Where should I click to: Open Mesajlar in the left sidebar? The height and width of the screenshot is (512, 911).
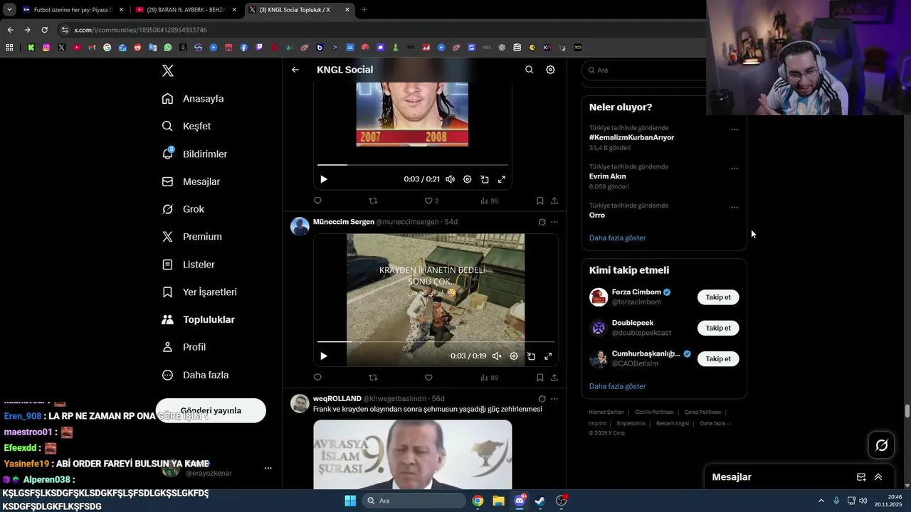coord(191,181)
